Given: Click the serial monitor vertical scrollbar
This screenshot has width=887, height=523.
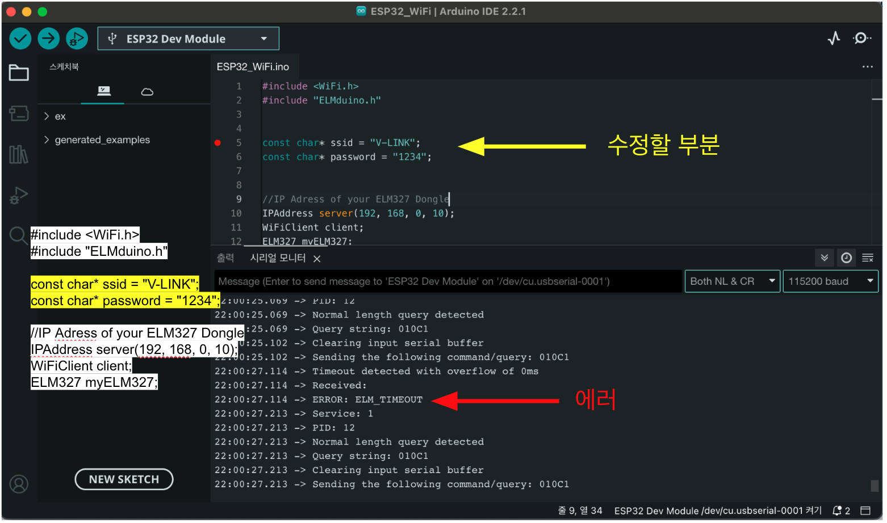Looking at the screenshot, I should click(x=875, y=486).
